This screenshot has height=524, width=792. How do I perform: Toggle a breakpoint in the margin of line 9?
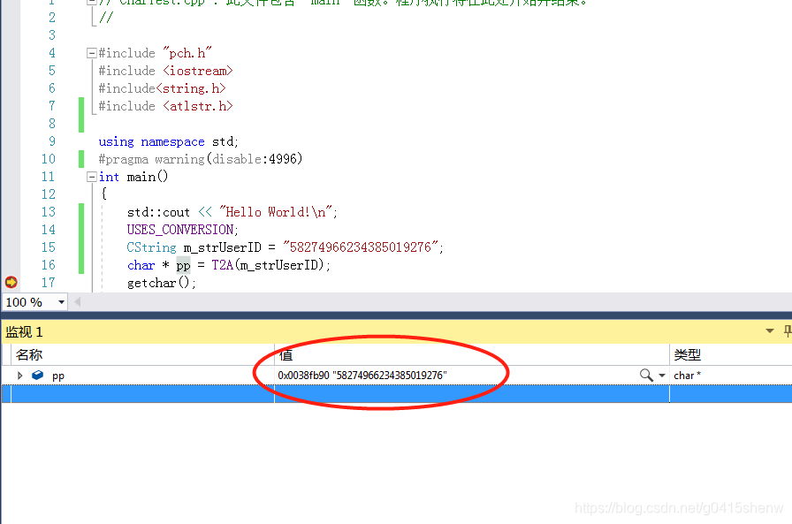(x=11, y=140)
